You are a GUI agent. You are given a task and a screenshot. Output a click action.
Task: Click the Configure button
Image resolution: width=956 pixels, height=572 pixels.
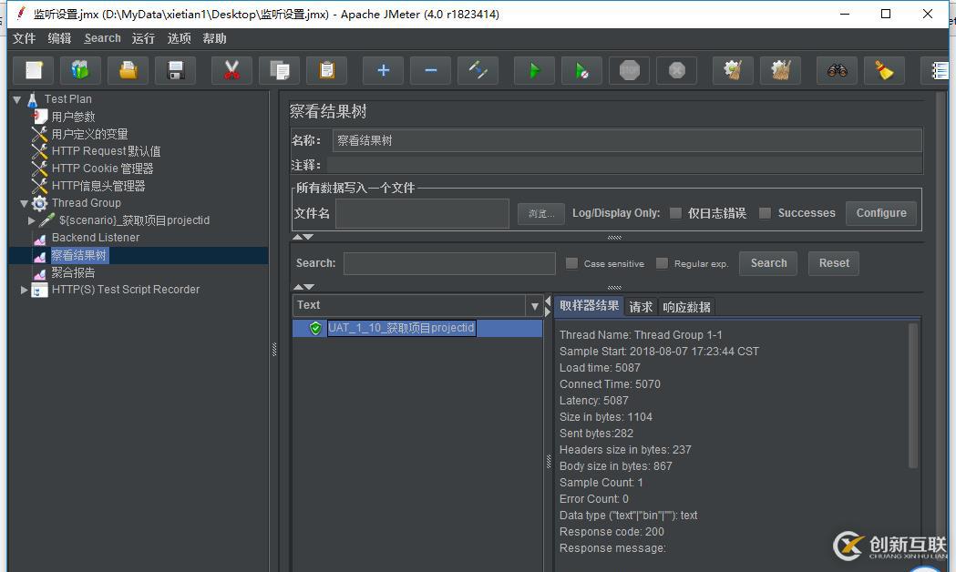point(880,212)
